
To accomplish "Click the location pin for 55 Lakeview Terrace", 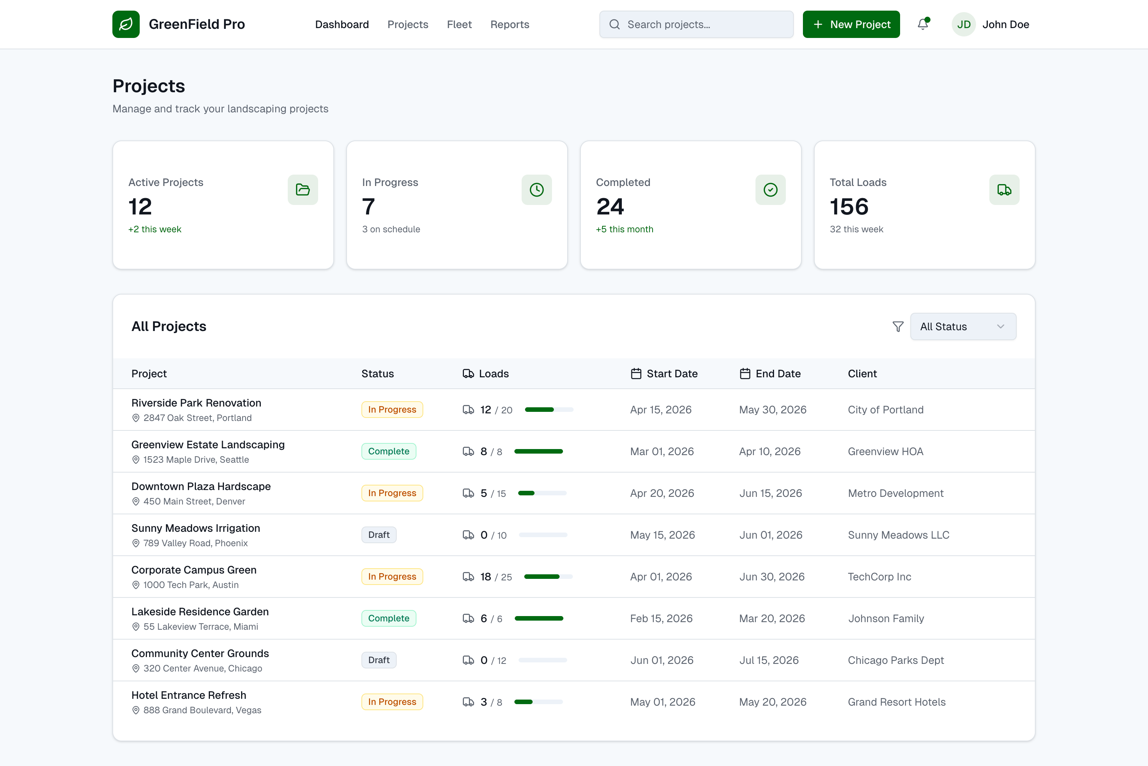I will (x=136, y=627).
